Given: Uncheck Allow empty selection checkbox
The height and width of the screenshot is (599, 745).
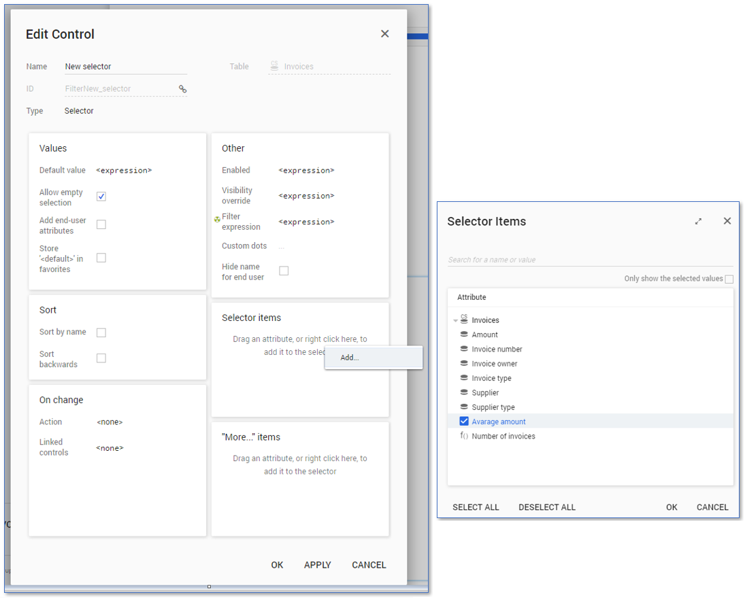Looking at the screenshot, I should point(101,196).
